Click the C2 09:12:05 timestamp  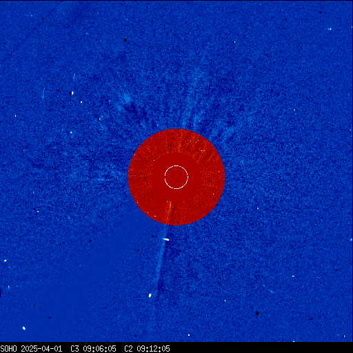point(147,349)
